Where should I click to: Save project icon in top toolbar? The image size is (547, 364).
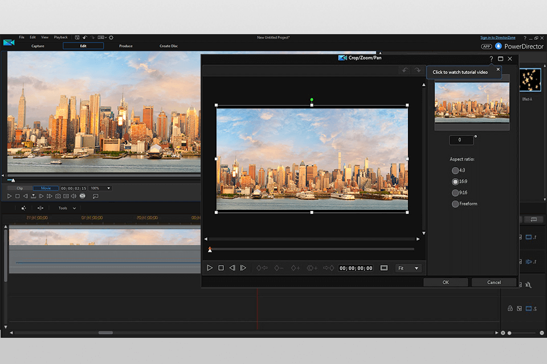click(x=77, y=38)
